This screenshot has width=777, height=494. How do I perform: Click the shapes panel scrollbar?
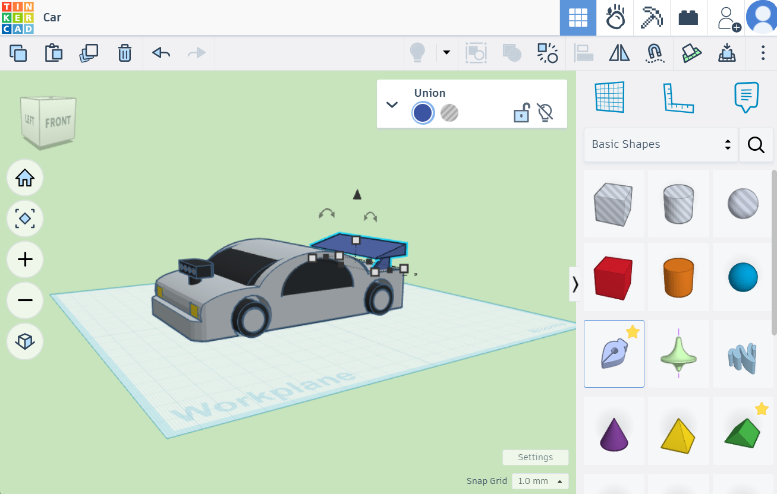(x=774, y=252)
